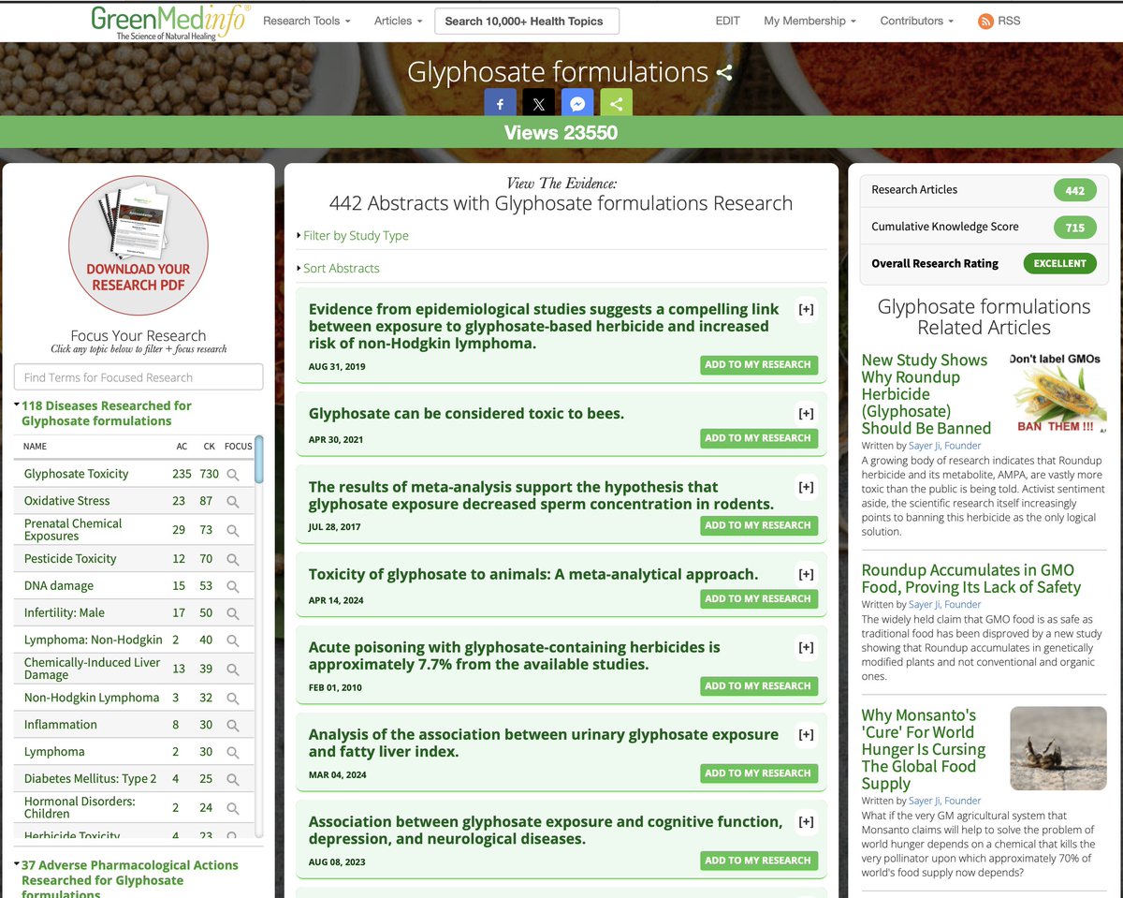Expand the toxic to bees abstract [+]
Screen dimensions: 1123x898
click(806, 414)
